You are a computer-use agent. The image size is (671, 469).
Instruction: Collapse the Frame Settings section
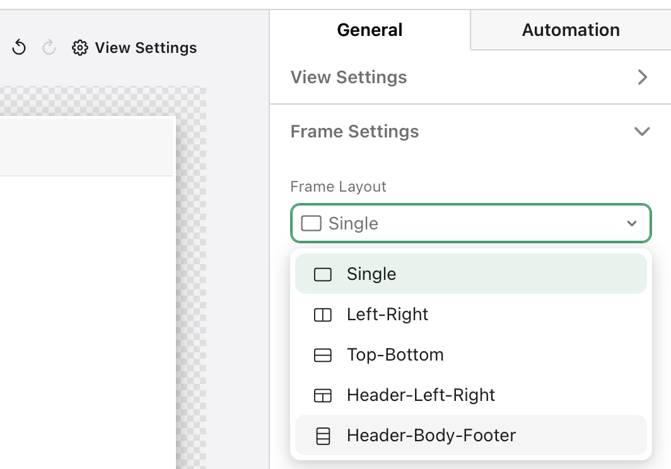click(x=642, y=131)
